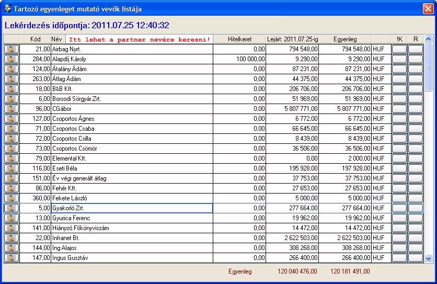
Task: Sort by the Kód column header
Action: [x=35, y=39]
